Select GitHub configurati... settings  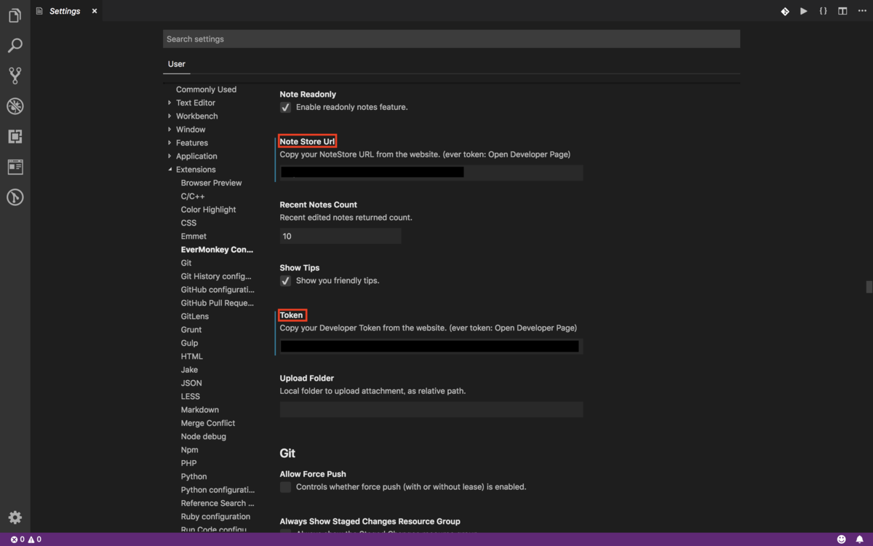tap(218, 290)
